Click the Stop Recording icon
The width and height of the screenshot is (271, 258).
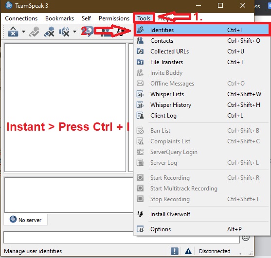[140, 199]
